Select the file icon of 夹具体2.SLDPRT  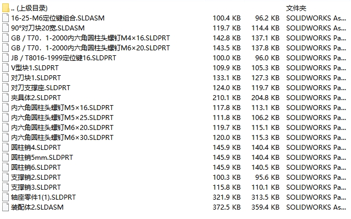tap(6, 98)
